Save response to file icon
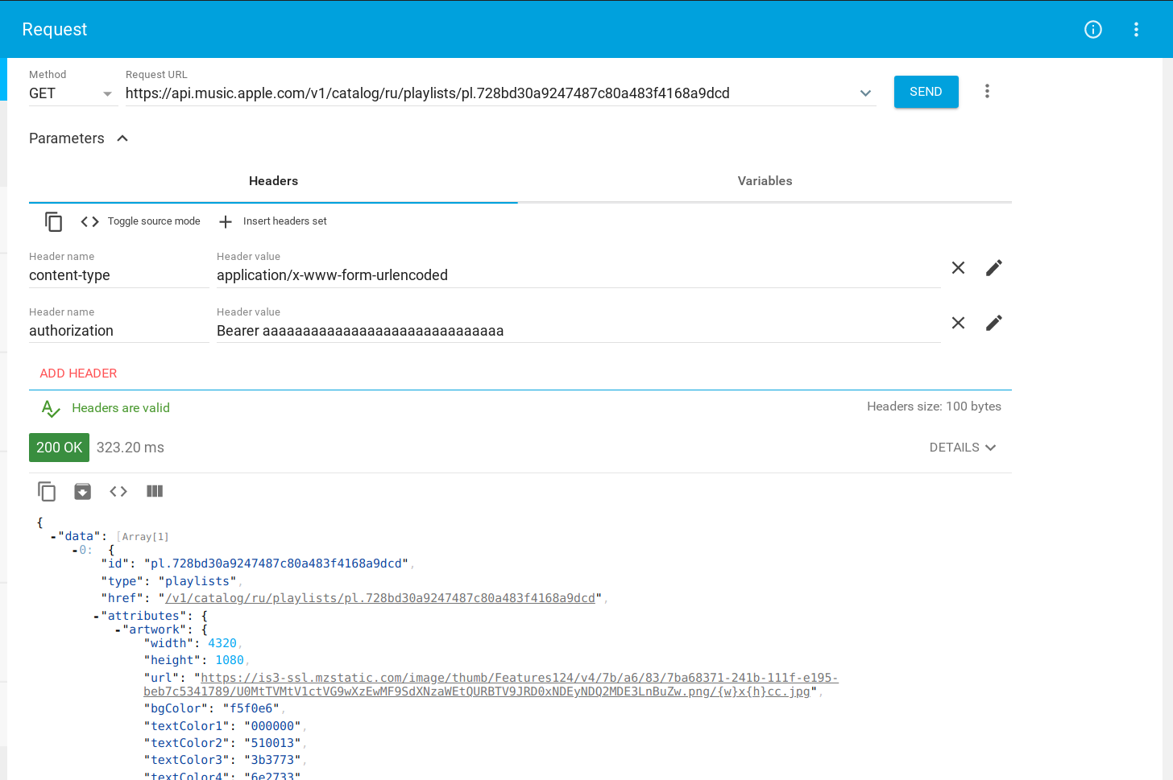 click(x=82, y=492)
